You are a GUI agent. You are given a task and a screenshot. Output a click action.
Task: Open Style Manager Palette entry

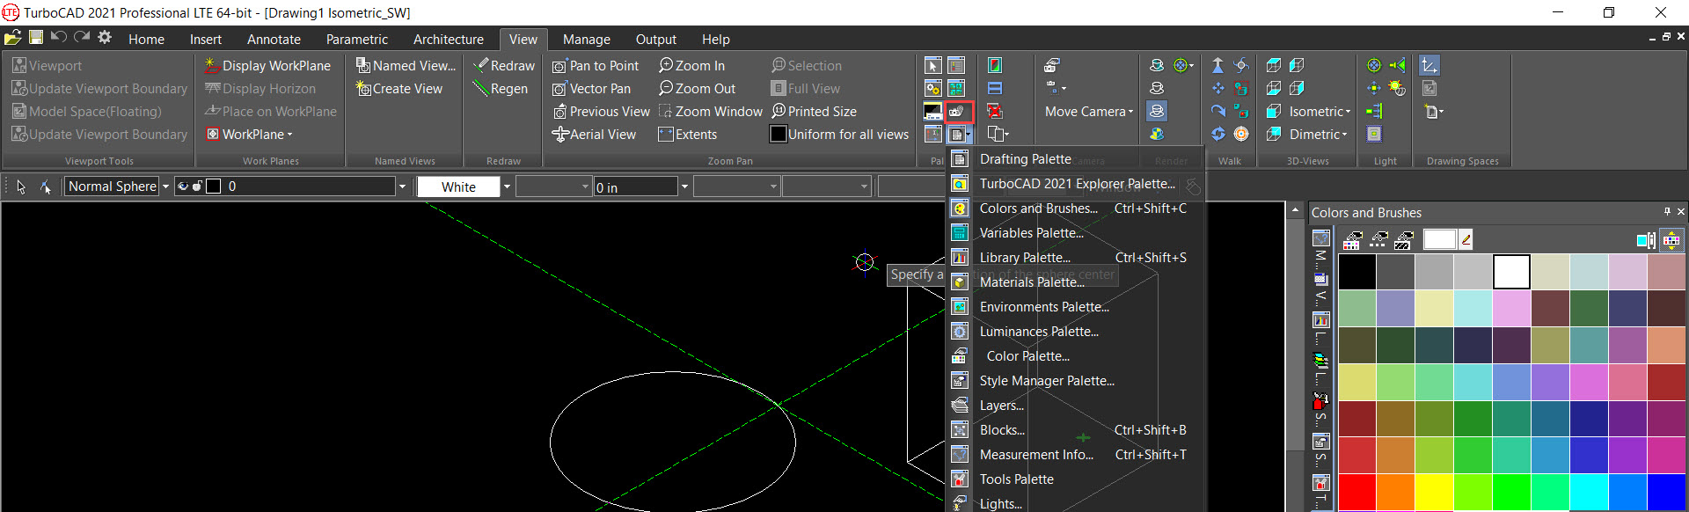click(1074, 381)
